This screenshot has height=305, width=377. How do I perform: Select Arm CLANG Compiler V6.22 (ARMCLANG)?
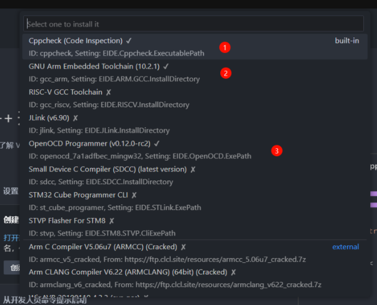[x=195, y=278]
